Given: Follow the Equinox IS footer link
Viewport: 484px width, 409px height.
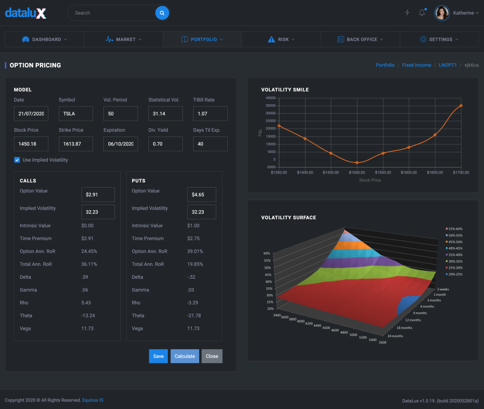Looking at the screenshot, I should pyautogui.click(x=93, y=400).
